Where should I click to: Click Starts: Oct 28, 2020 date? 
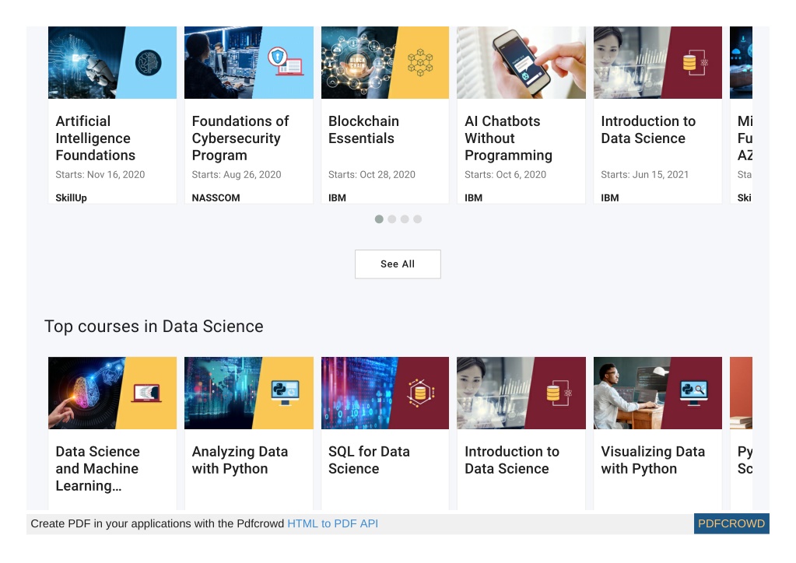(372, 174)
